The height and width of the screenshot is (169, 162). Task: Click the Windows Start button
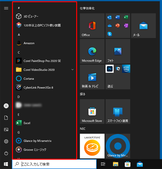pos(6,164)
